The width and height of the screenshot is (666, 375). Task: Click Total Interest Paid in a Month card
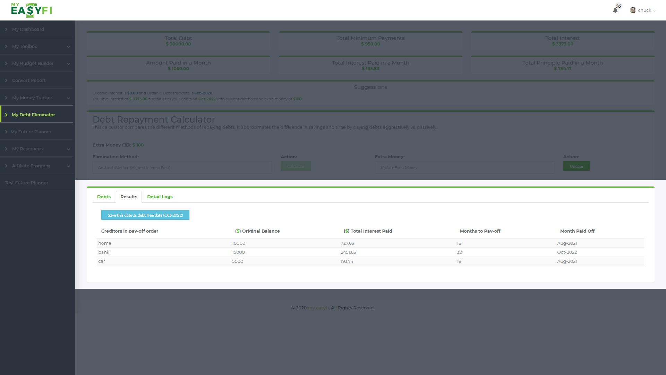[x=370, y=66]
